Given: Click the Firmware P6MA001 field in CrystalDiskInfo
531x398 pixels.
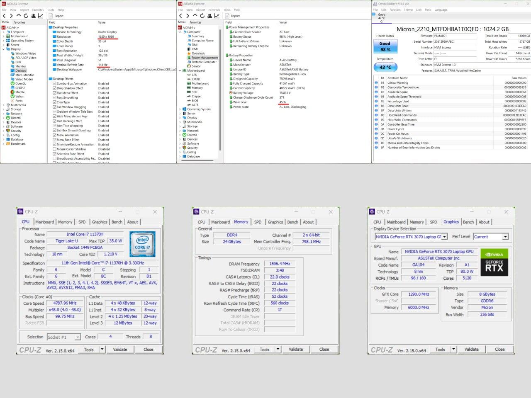Looking at the screenshot, I should [455, 36].
